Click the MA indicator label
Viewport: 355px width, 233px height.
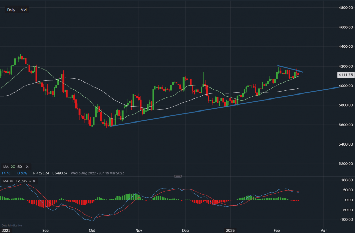(6, 166)
